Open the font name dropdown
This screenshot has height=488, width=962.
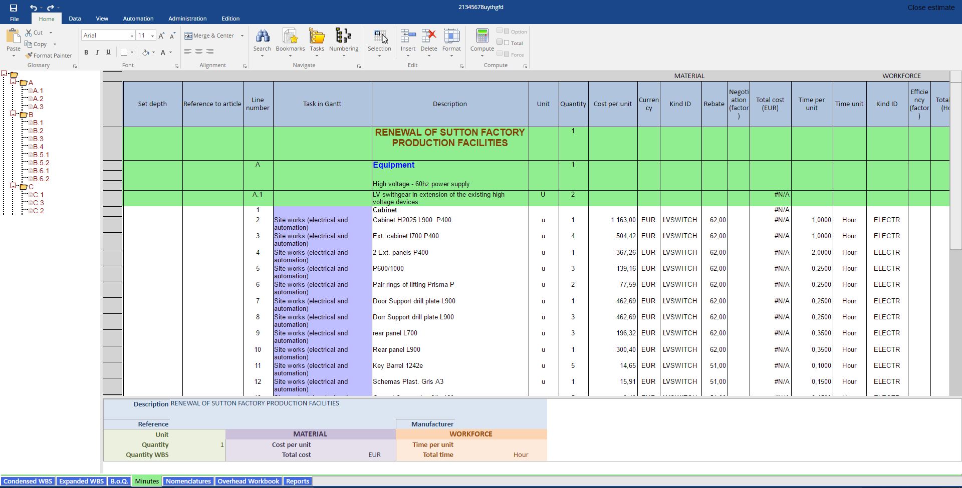coord(132,36)
